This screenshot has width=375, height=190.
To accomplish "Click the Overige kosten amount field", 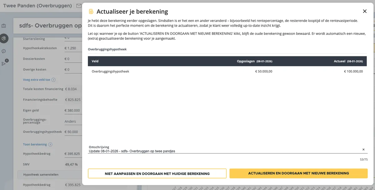I will click(73, 69).
